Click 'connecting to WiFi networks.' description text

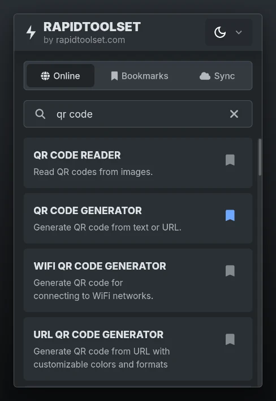coord(93,296)
